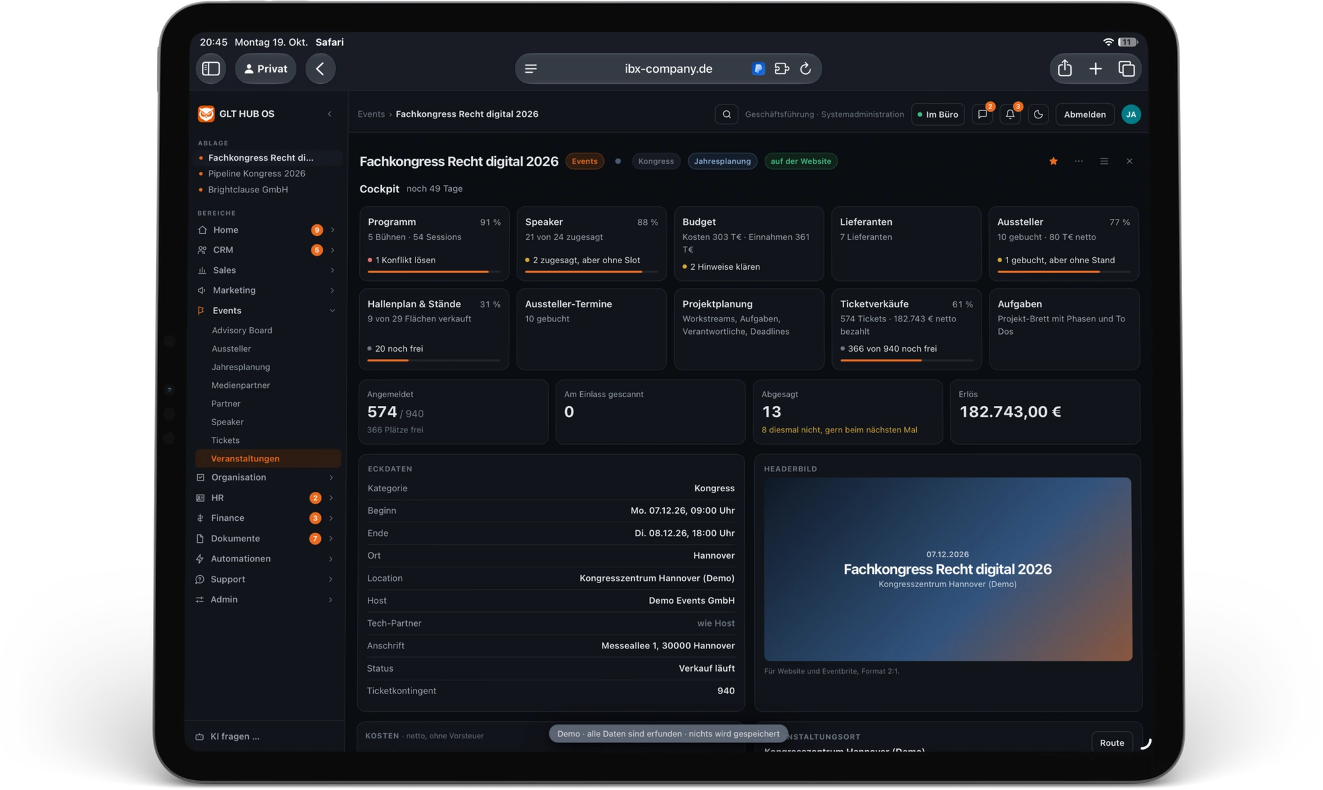Image resolution: width=1323 pixels, height=790 pixels.
Task: Collapse the sidebar with the header chevron
Action: (x=329, y=114)
